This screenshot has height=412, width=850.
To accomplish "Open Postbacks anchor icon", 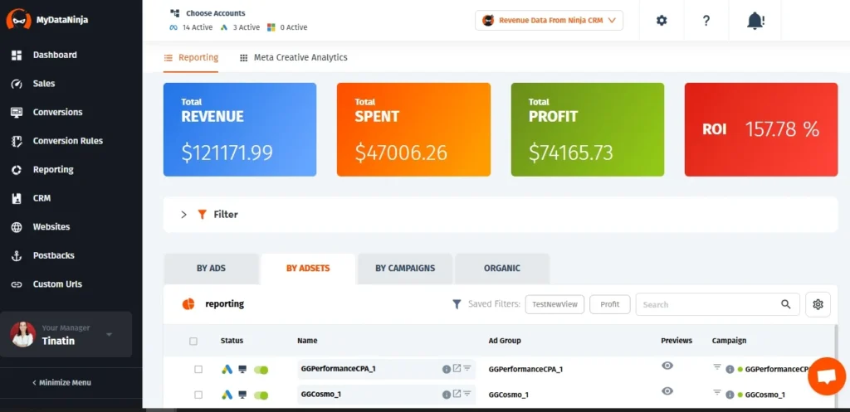I will 17,256.
